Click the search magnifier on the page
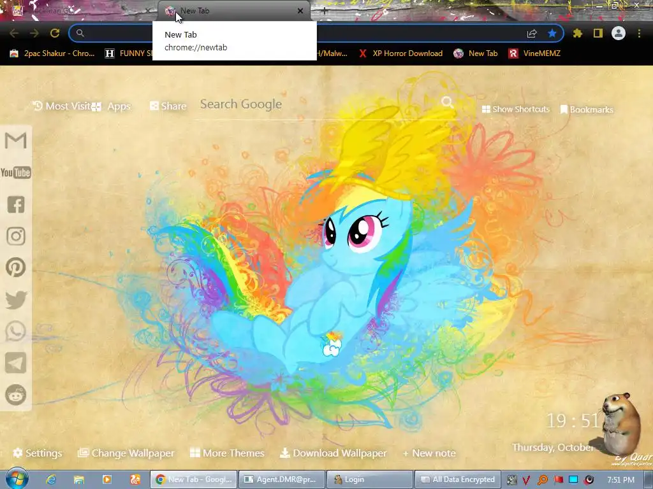This screenshot has height=489, width=653. (x=448, y=102)
